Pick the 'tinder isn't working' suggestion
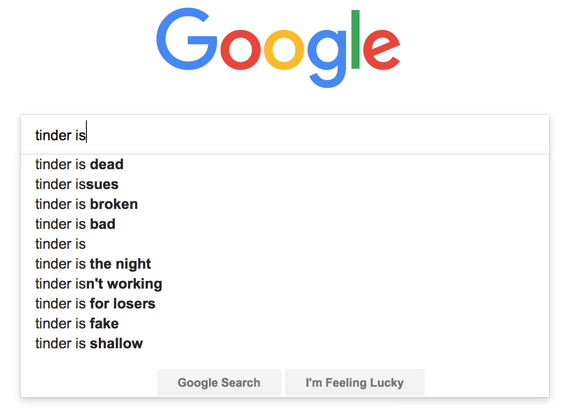 pyautogui.click(x=99, y=284)
